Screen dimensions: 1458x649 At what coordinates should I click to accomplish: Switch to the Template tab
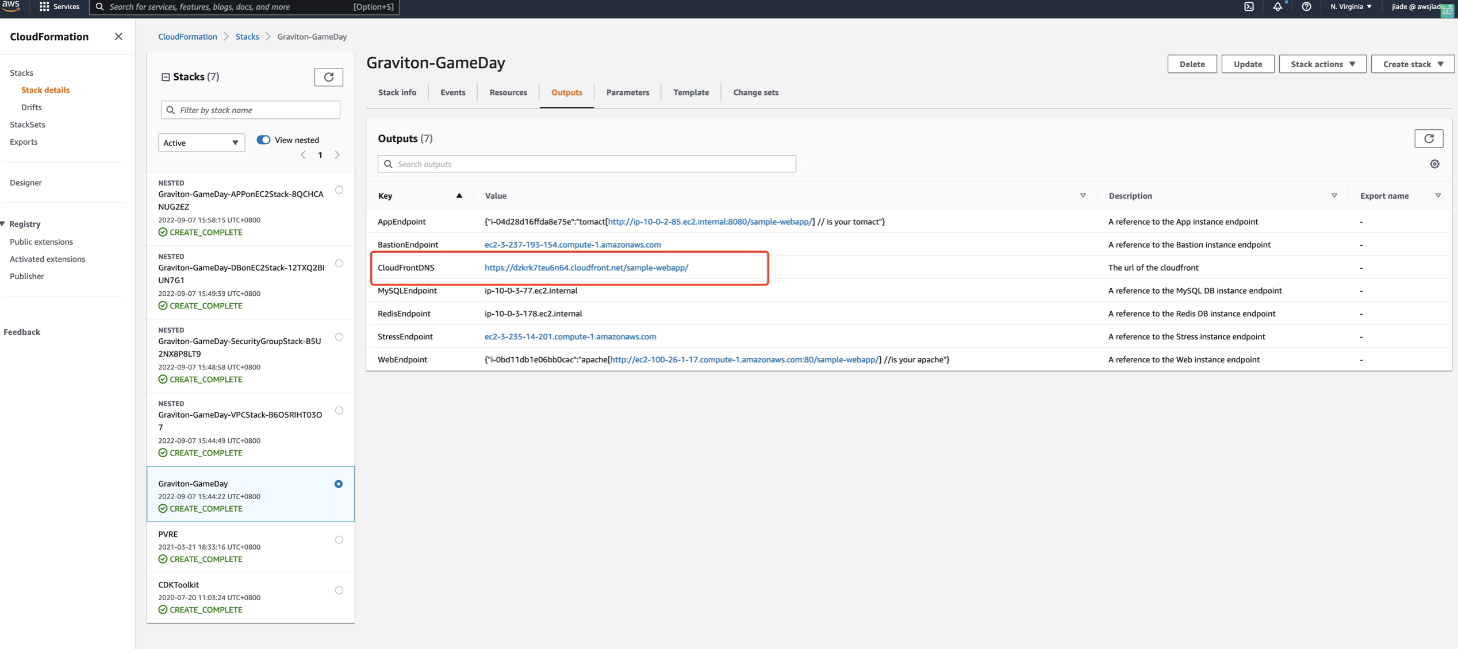tap(690, 92)
